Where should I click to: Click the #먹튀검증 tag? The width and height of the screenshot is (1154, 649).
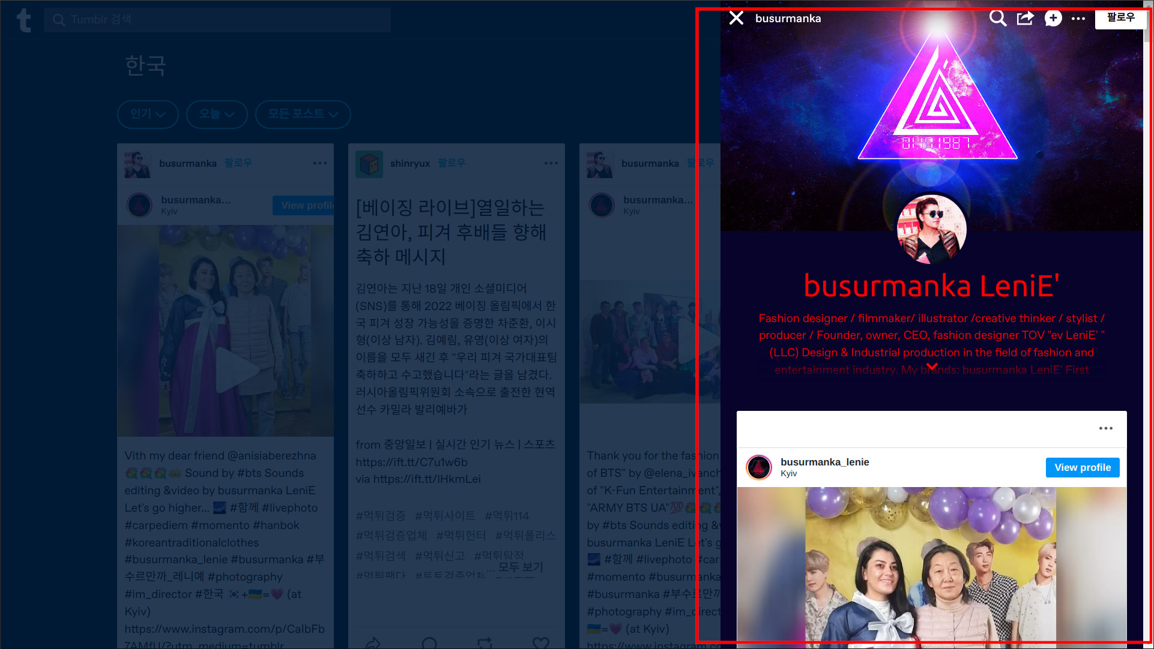click(381, 516)
